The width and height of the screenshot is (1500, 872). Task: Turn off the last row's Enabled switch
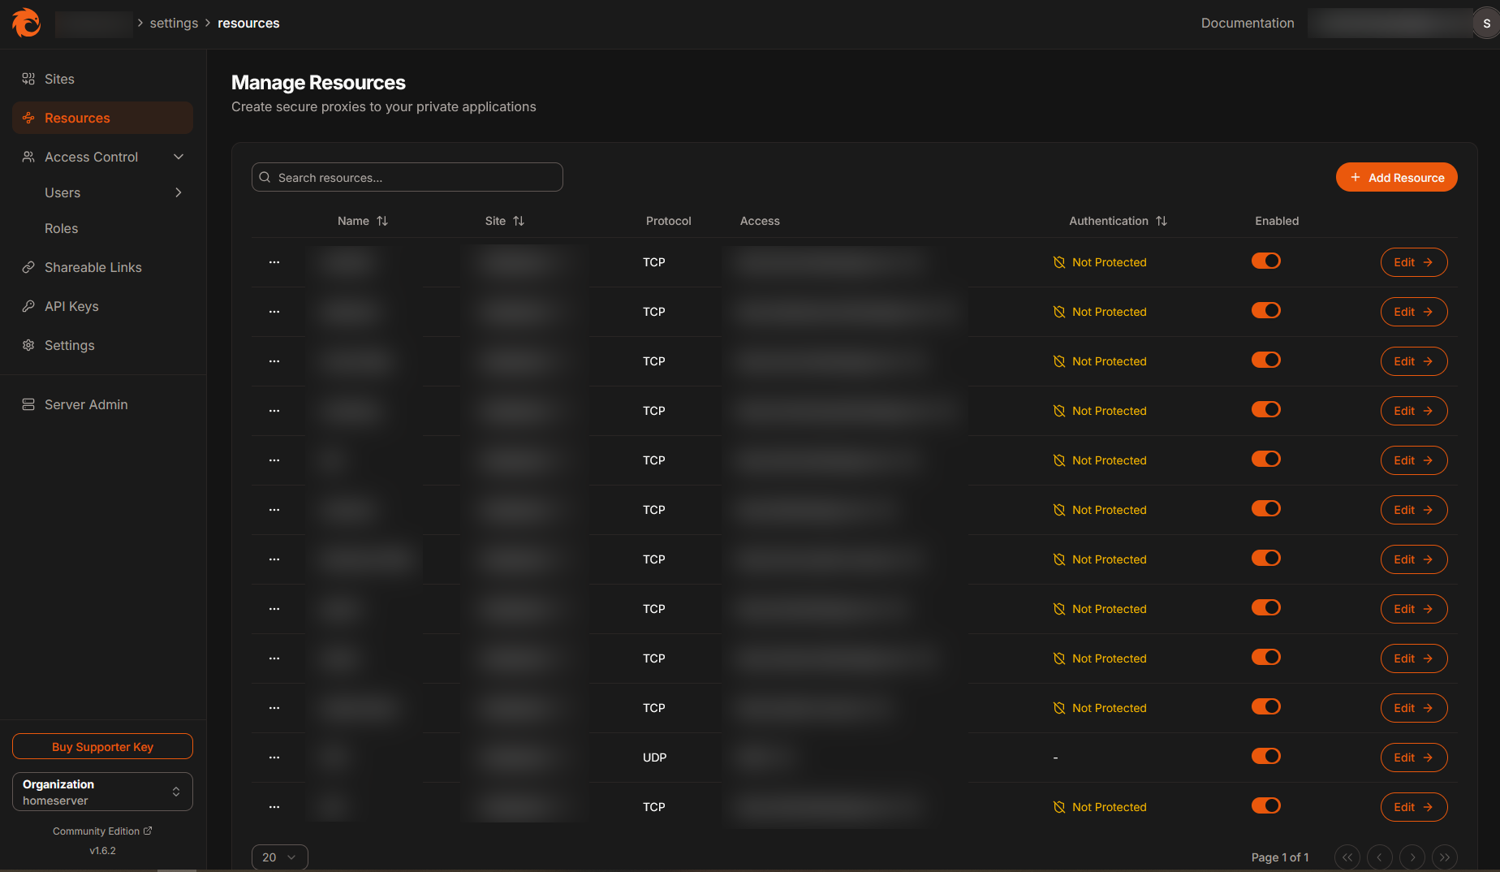1265,805
